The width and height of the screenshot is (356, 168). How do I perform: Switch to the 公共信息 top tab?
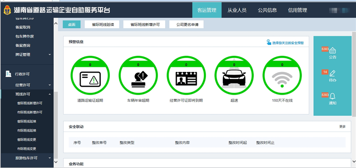pyautogui.click(x=267, y=10)
